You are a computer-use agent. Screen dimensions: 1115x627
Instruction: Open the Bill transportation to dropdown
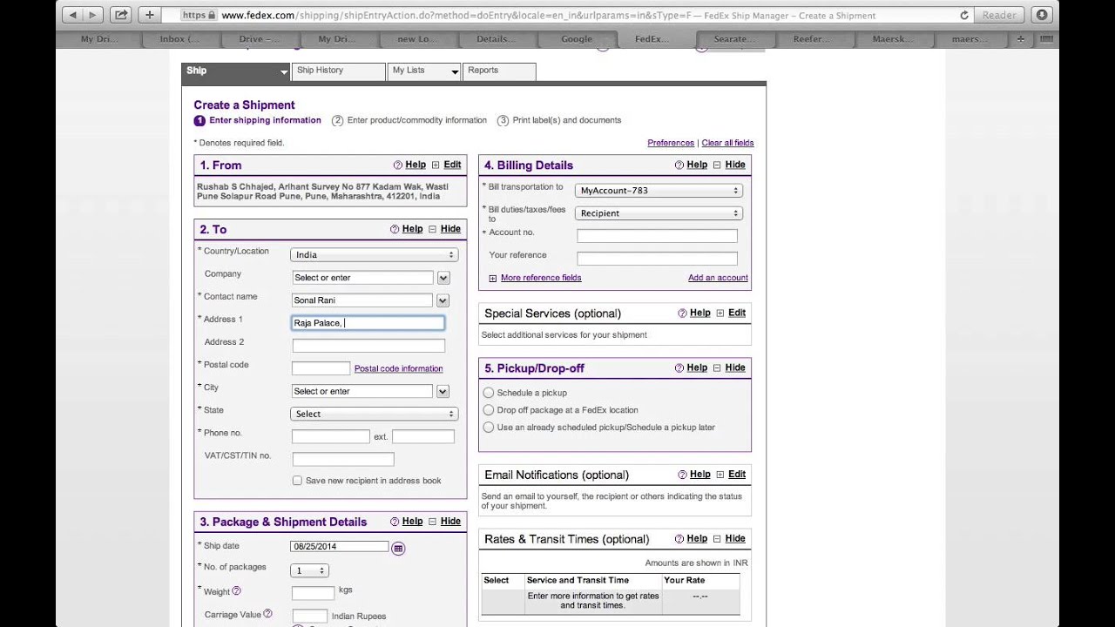[658, 190]
